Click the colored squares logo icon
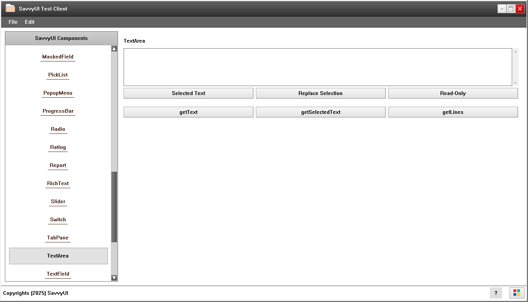528x302 pixels. pos(516,293)
